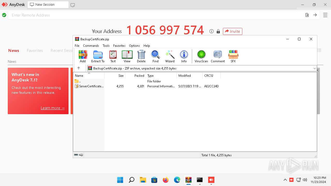Image resolution: width=331 pixels, height=186 pixels.
Task: Sort by the Size column header
Action: coord(115,75)
